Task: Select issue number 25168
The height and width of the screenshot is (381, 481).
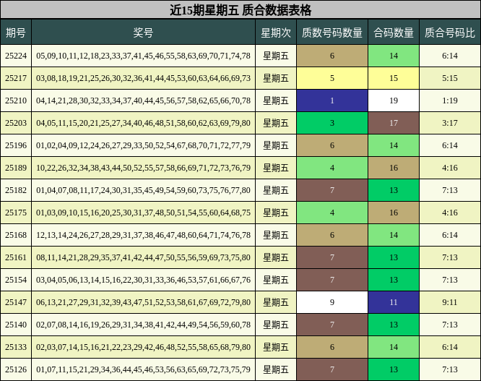Action: 16,235
